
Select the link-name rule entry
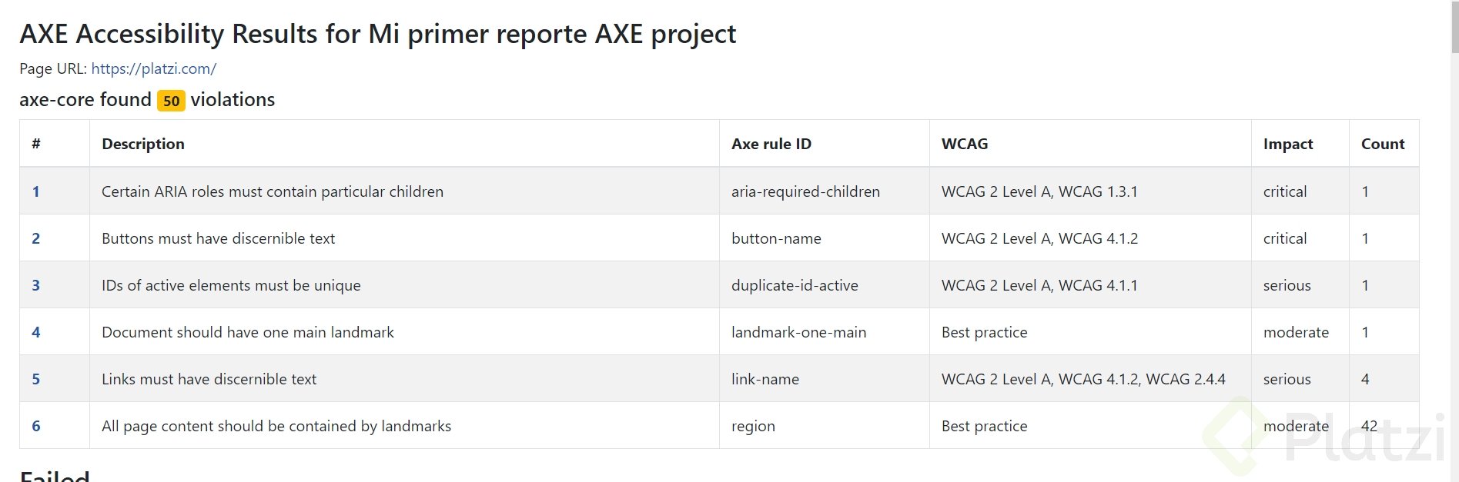(x=765, y=379)
